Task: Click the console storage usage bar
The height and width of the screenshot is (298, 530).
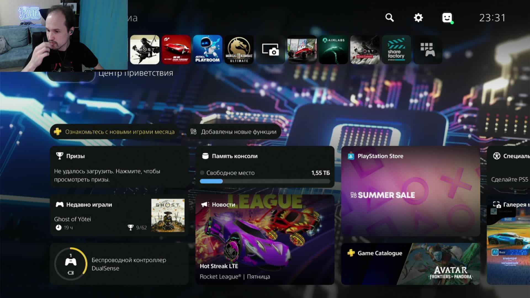Action: click(265, 181)
